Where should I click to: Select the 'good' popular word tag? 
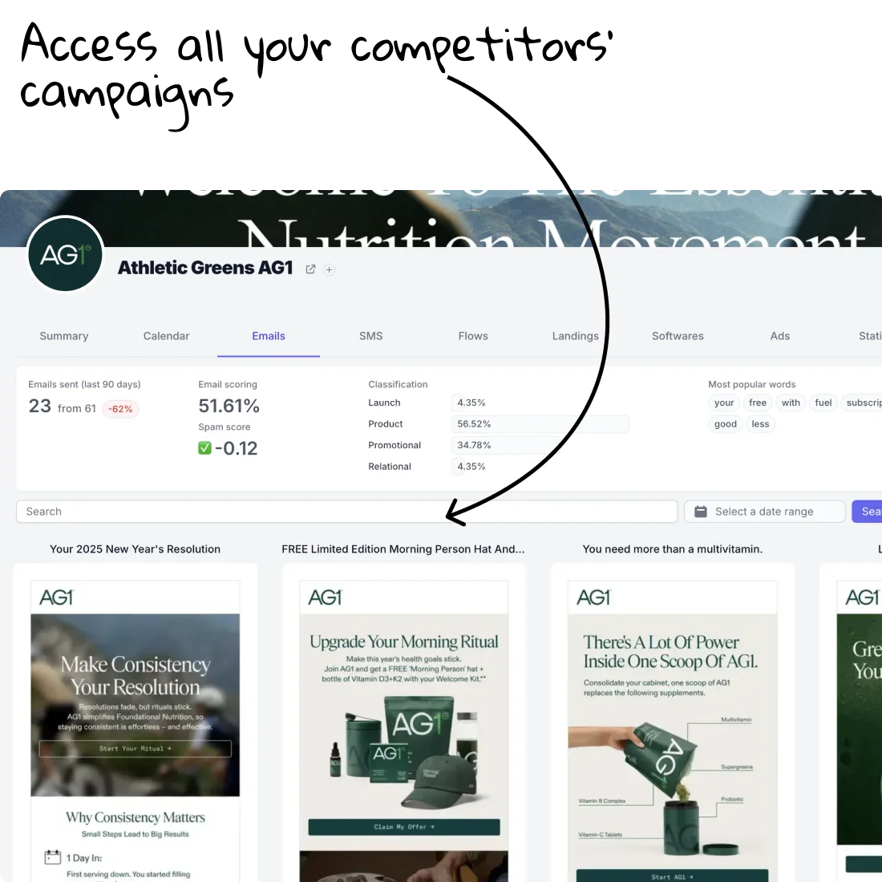[725, 424]
